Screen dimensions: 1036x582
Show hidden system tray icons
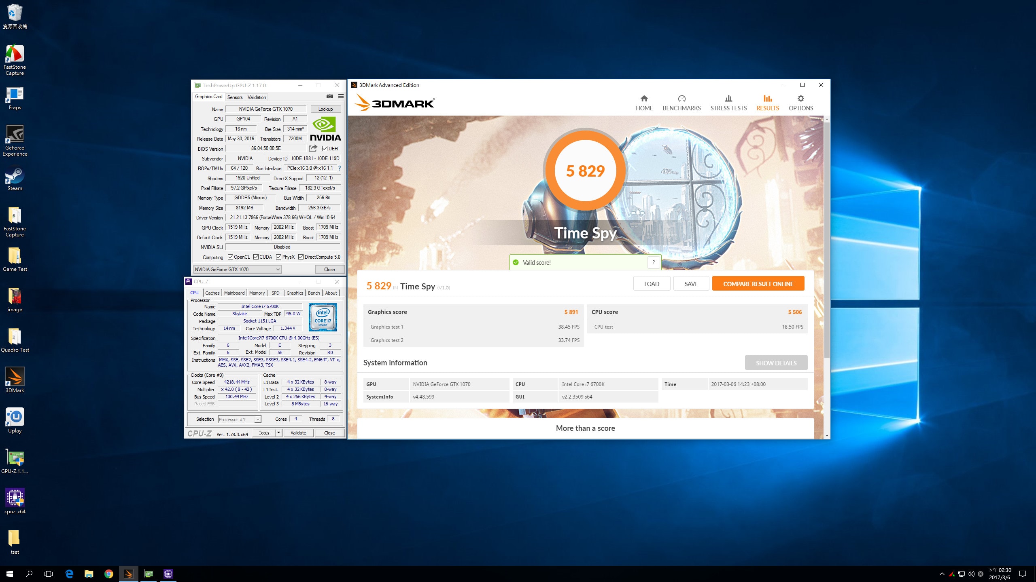point(942,574)
